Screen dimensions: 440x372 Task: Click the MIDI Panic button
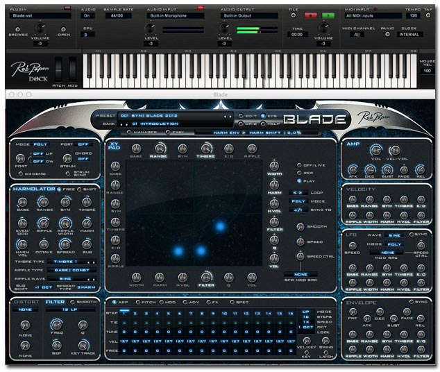387,35
